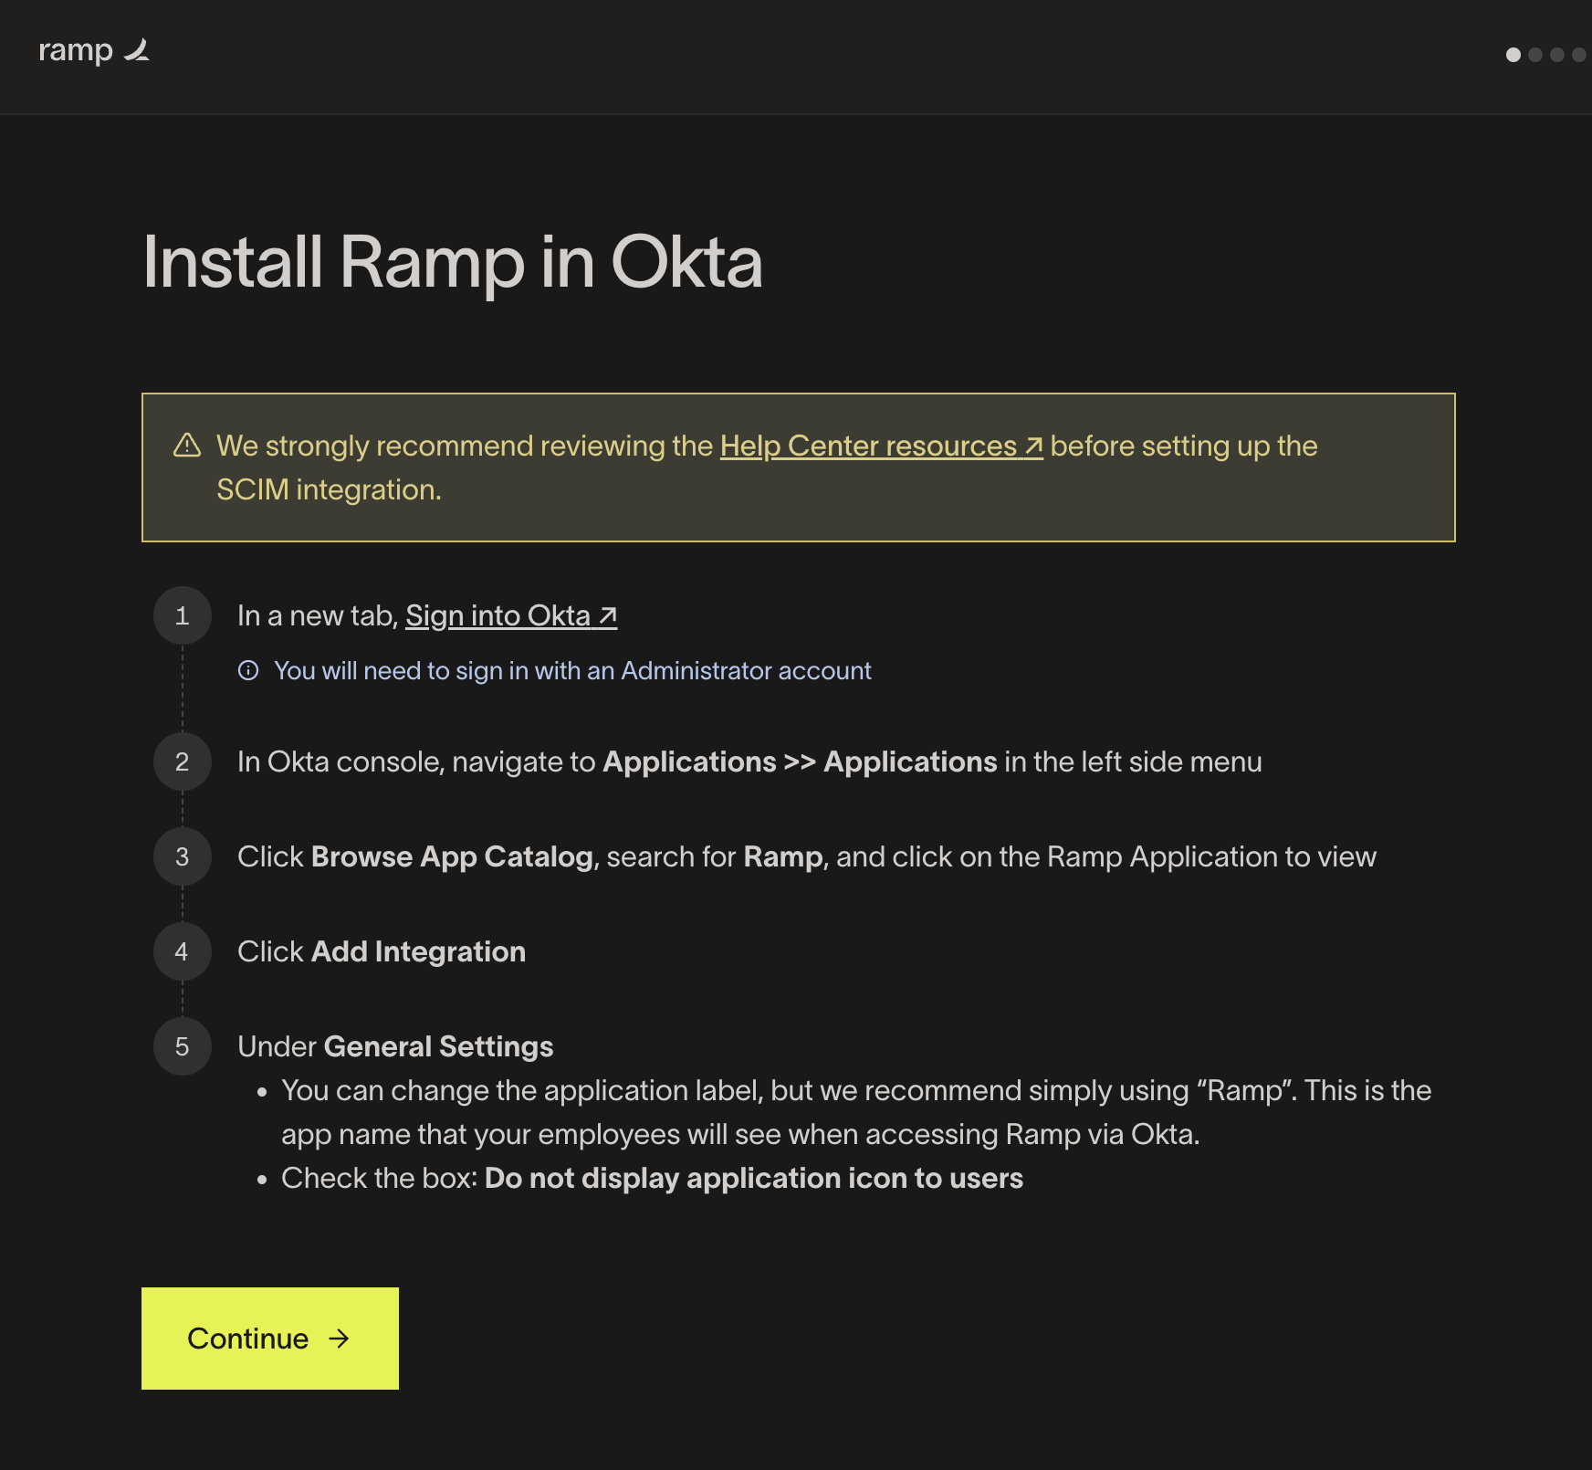
Task: Click the bold "Add Integration" text
Action: [x=418, y=951]
